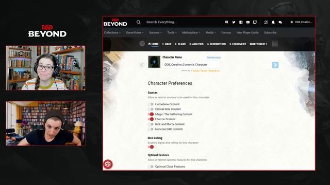
Task: Open the Facebook icon in the header
Action: pyautogui.click(x=241, y=22)
